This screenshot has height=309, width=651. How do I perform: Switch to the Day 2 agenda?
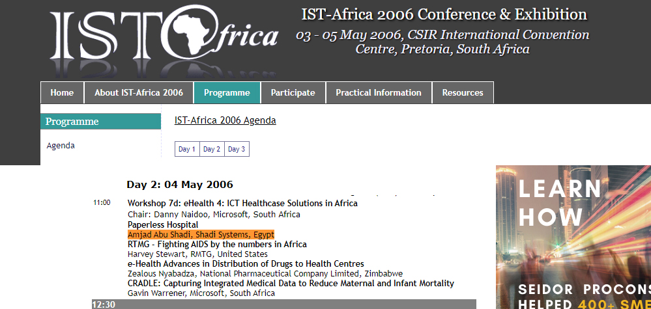[x=212, y=149]
